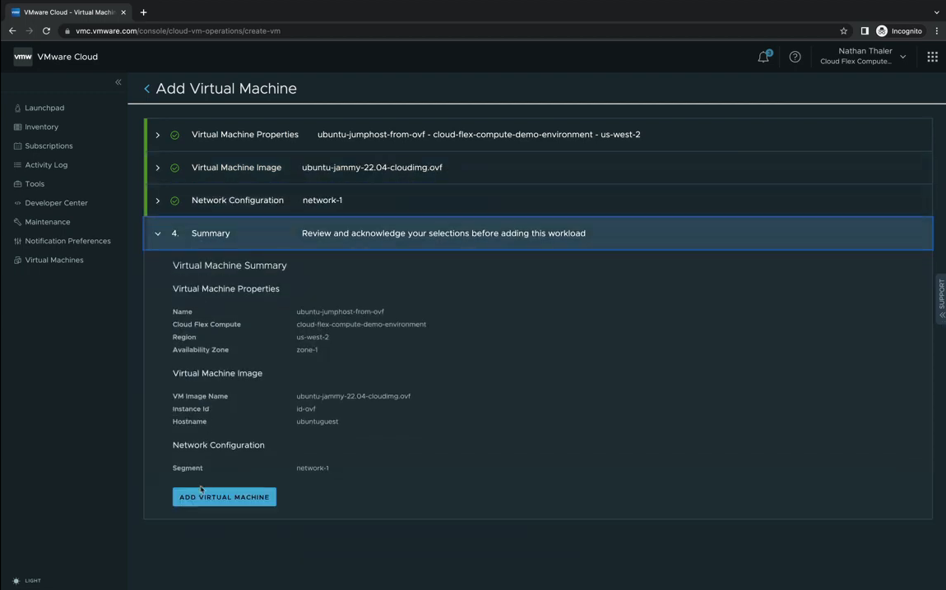Expand the Network Configuration step
Screen dimensions: 946x590
pyautogui.click(x=157, y=201)
